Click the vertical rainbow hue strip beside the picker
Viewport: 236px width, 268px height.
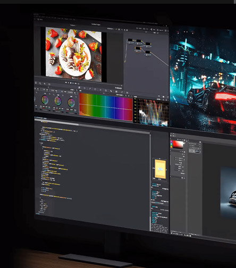point(171,144)
